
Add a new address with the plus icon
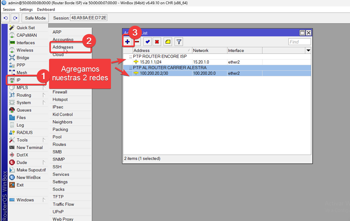click(x=127, y=42)
